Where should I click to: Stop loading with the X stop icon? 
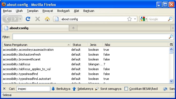click(x=38, y=19)
